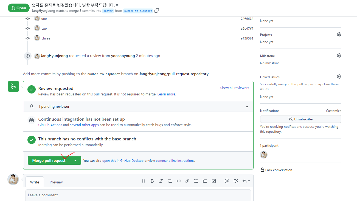Click Show all reviewers link
The image size is (357, 201).
click(235, 88)
